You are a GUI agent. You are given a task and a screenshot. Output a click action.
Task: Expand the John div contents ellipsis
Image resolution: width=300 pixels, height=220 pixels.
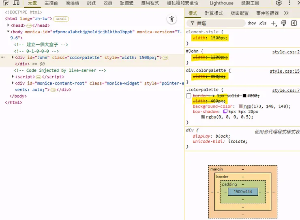point(165,58)
